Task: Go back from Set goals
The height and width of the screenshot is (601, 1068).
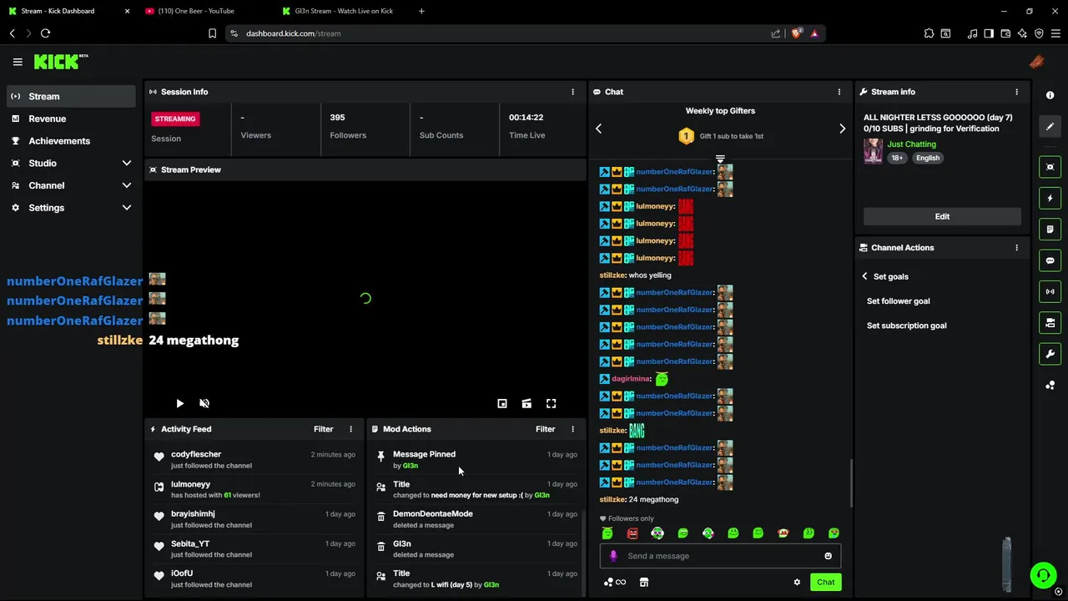Action: [x=865, y=276]
